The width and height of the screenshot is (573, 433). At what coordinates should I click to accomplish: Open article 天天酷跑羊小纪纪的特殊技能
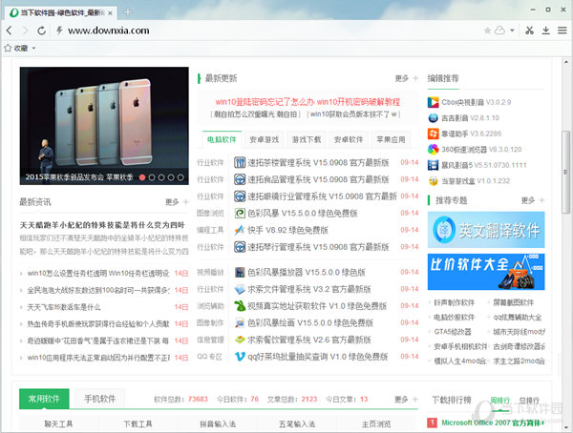[102, 225]
